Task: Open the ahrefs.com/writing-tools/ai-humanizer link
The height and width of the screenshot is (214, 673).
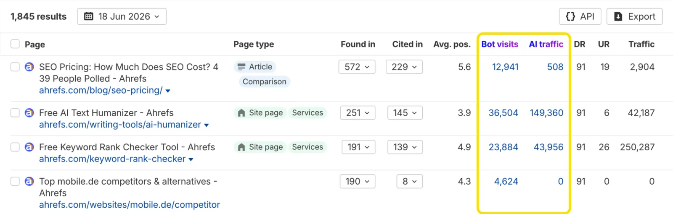Action: (x=120, y=125)
